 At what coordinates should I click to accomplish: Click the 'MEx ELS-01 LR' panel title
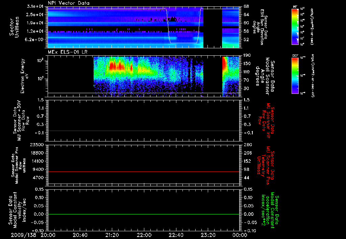pyautogui.click(x=68, y=52)
